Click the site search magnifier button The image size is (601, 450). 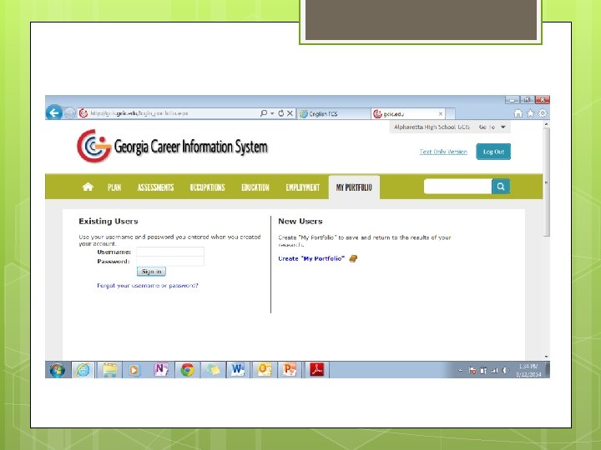(x=501, y=187)
